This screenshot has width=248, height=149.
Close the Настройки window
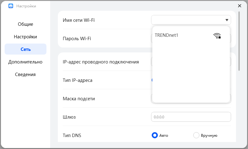click(240, 6)
